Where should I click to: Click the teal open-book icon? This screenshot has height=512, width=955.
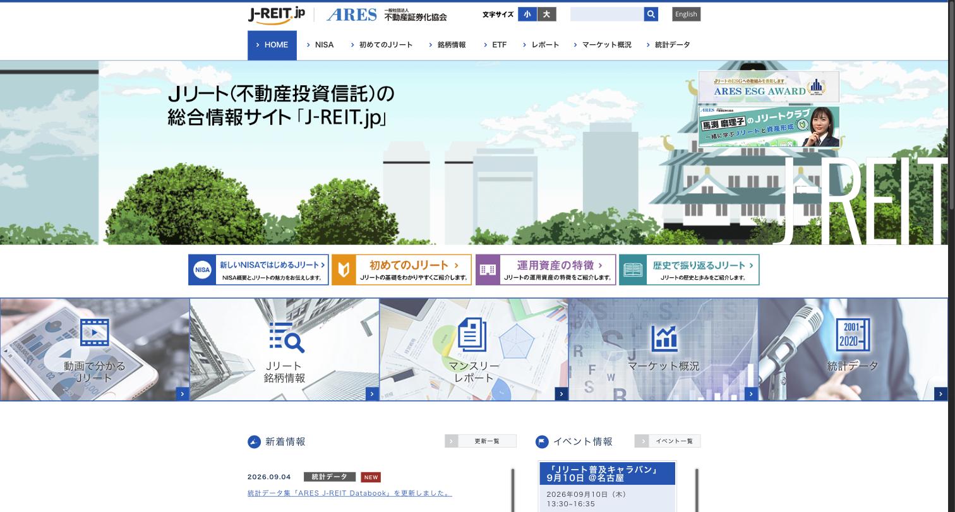(632, 270)
